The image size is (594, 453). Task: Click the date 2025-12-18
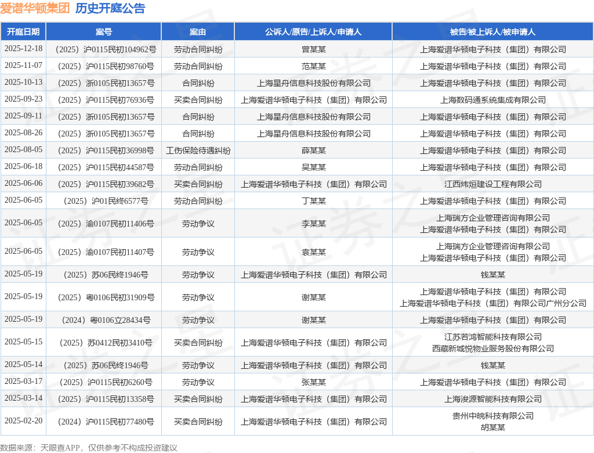click(23, 49)
